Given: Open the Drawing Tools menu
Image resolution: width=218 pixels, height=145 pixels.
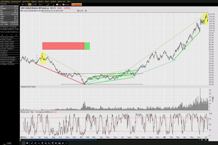Looking at the screenshot, I should click(x=15, y=1).
